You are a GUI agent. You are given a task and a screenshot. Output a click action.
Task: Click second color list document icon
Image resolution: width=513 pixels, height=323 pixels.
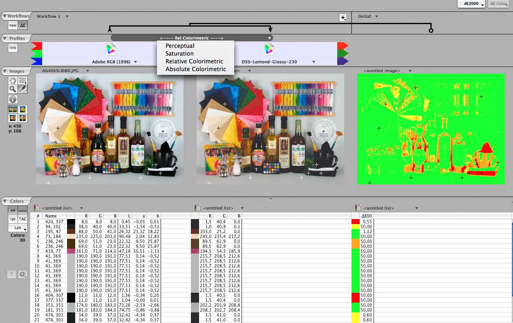pos(197,208)
